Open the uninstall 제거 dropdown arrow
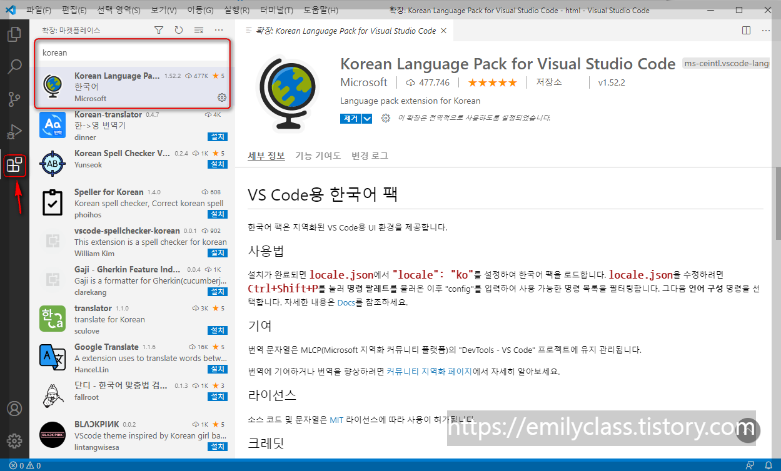The height and width of the screenshot is (471, 781). coord(367,118)
